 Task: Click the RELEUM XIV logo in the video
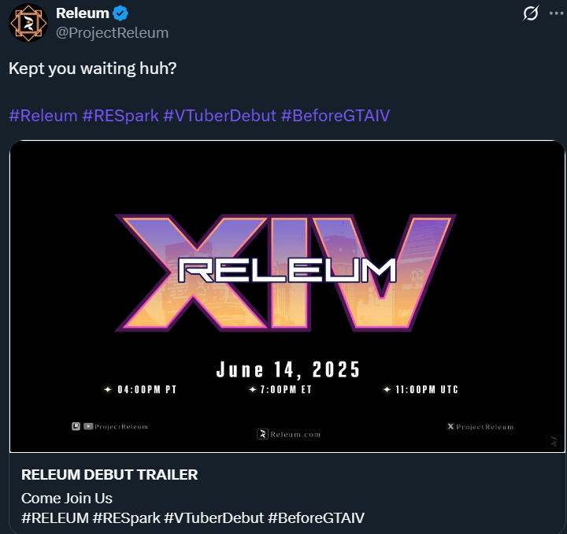pos(286,270)
